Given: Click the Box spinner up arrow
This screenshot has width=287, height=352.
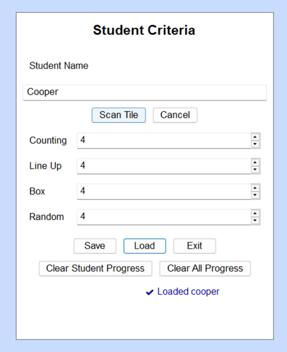Looking at the screenshot, I should [x=255, y=188].
